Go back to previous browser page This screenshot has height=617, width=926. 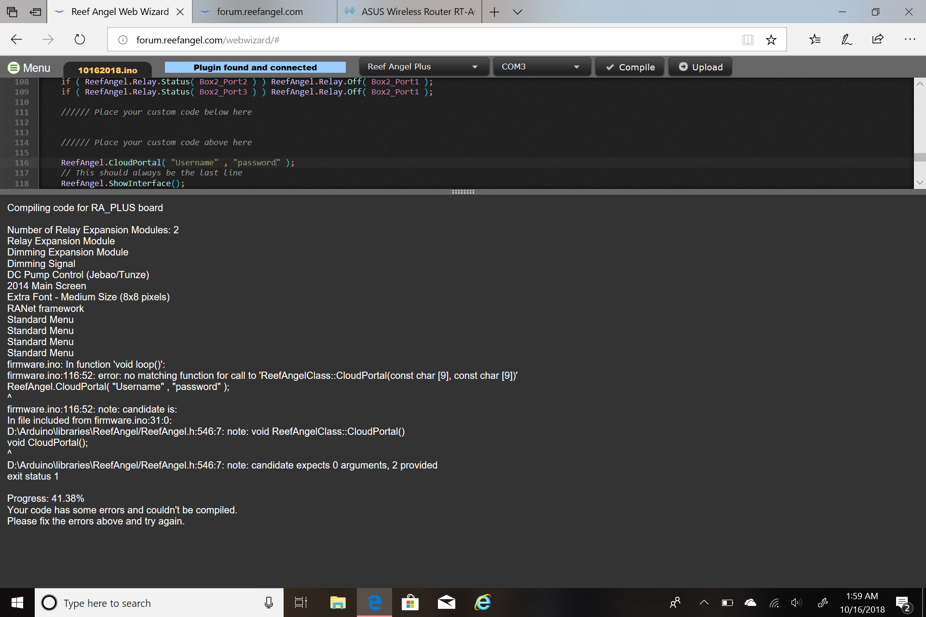click(16, 40)
